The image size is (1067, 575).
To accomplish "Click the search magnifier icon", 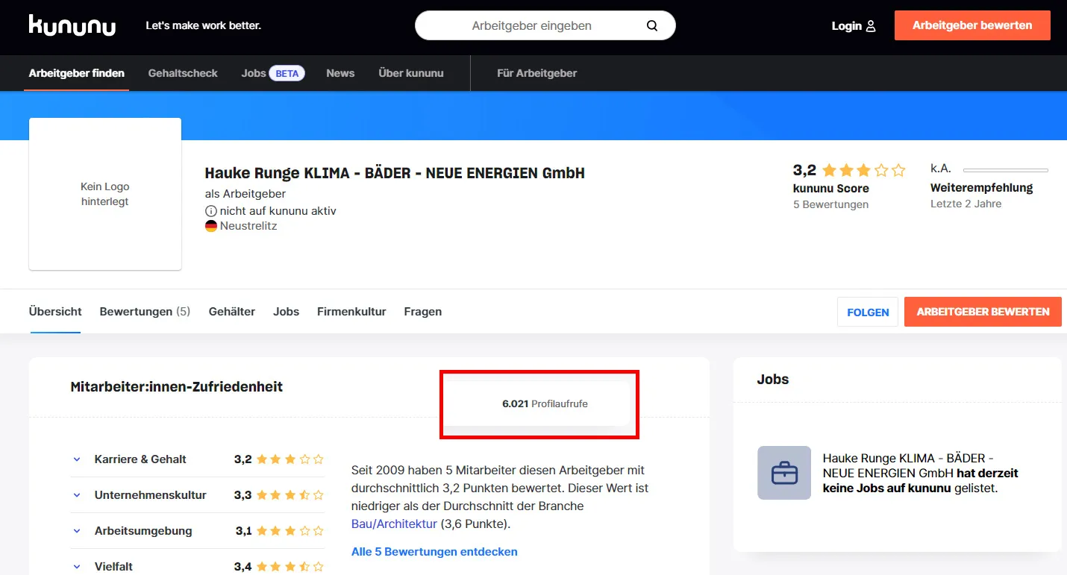I will point(652,26).
